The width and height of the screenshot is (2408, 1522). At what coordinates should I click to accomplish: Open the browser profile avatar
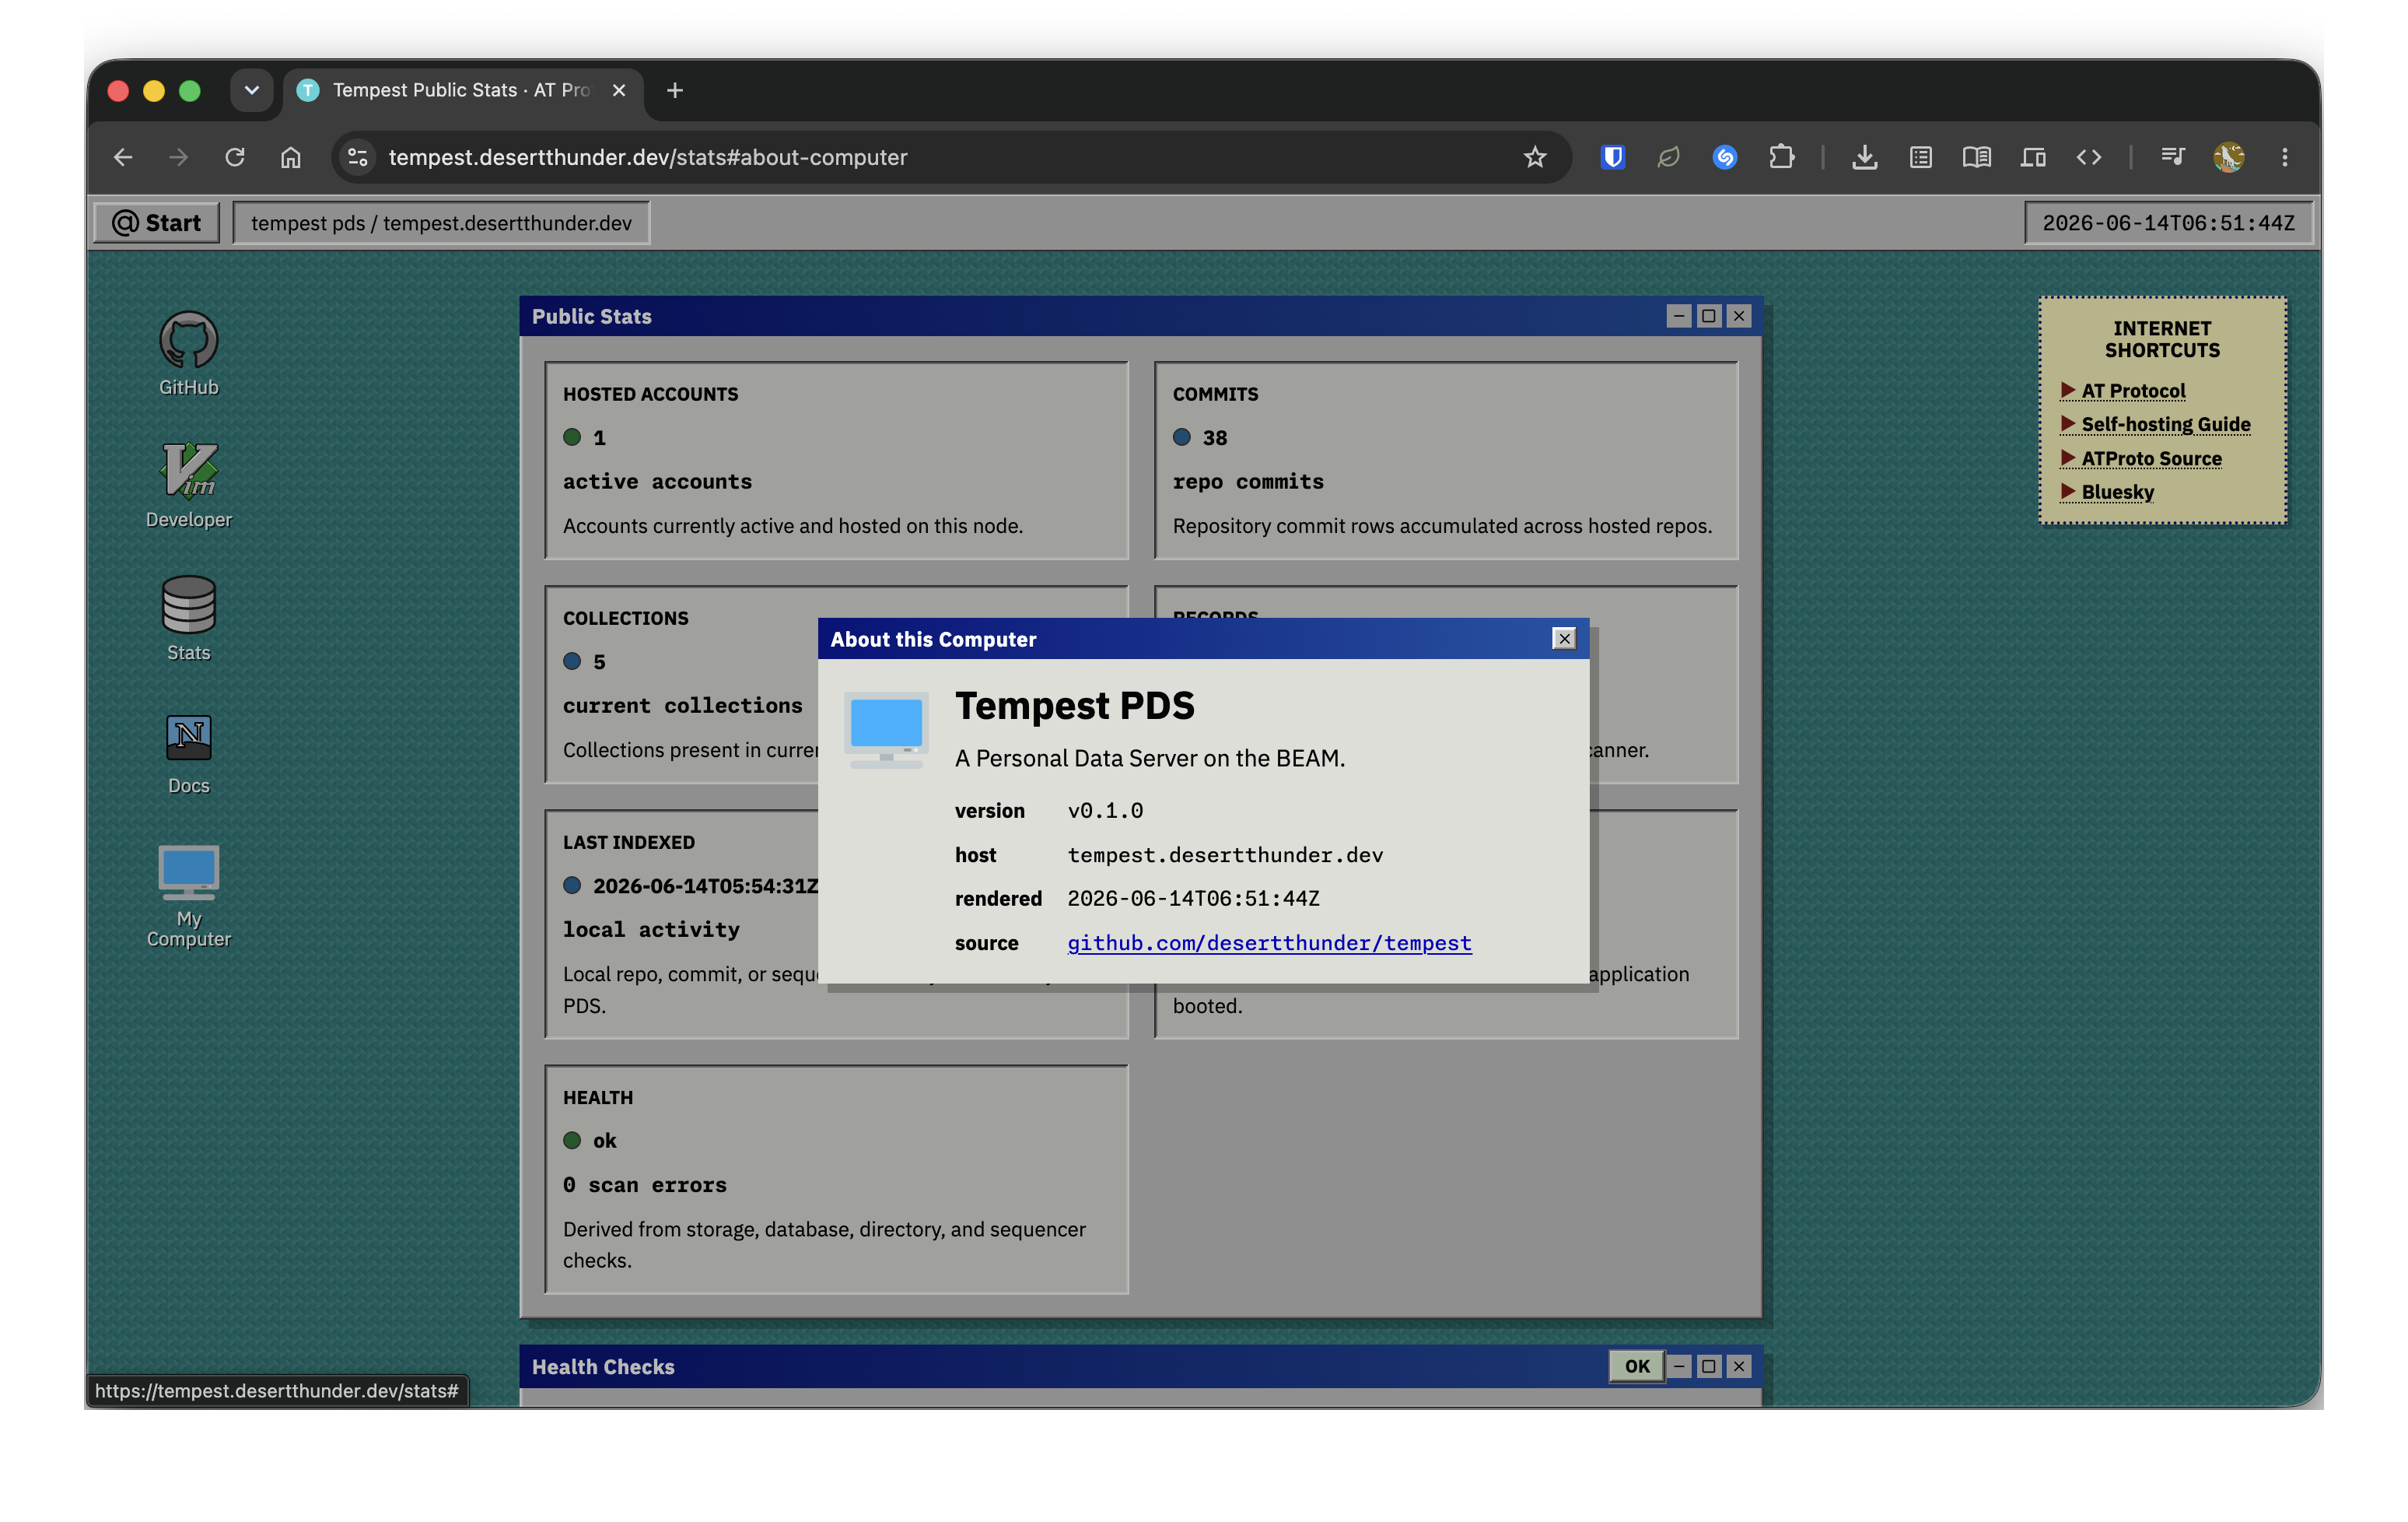tap(2229, 157)
